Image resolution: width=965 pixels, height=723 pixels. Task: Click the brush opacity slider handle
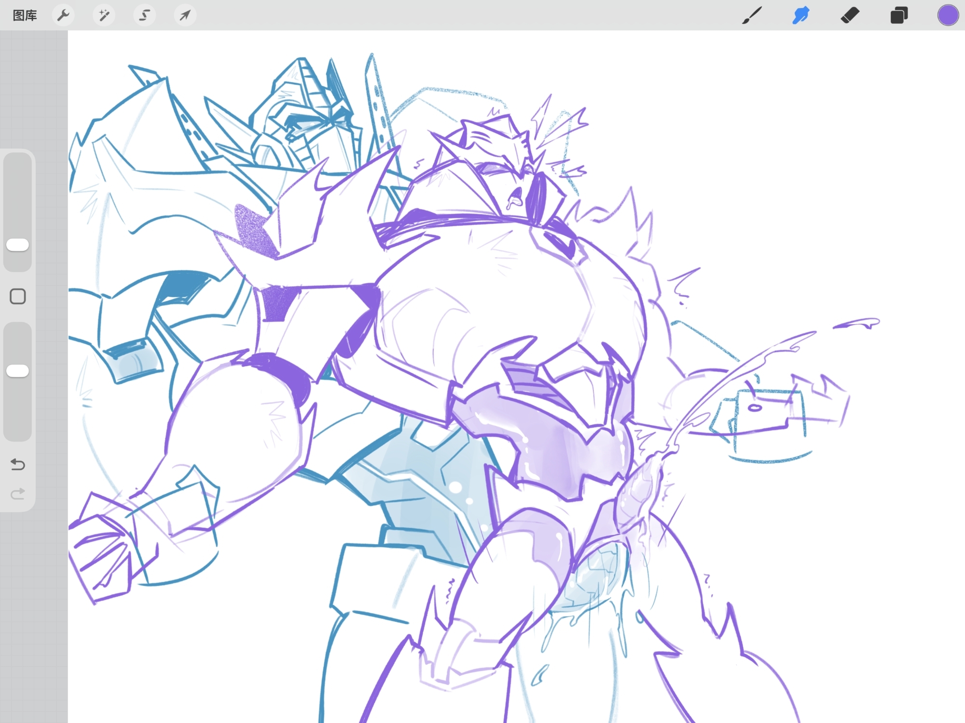pyautogui.click(x=18, y=371)
